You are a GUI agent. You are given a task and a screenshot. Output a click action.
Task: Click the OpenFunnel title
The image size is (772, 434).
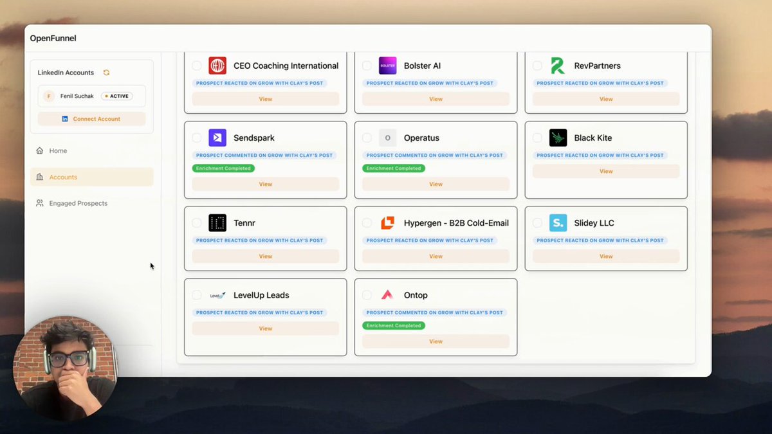click(53, 38)
